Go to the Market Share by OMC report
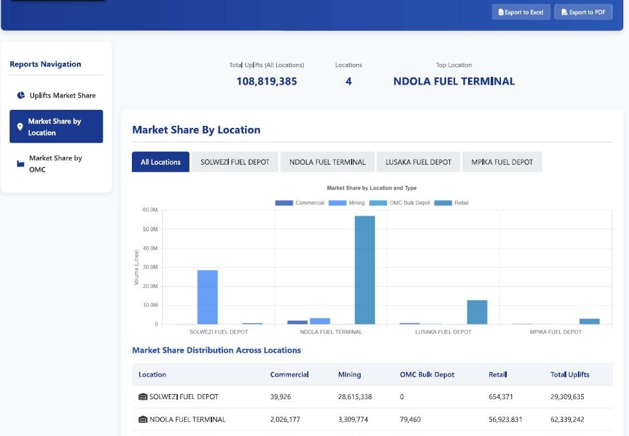 coord(56,163)
